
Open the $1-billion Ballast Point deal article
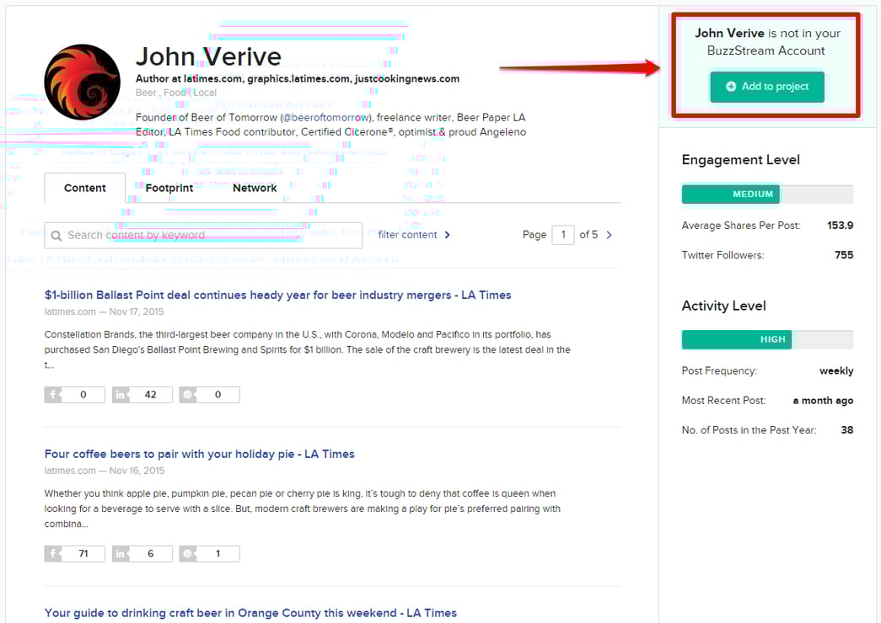click(277, 295)
